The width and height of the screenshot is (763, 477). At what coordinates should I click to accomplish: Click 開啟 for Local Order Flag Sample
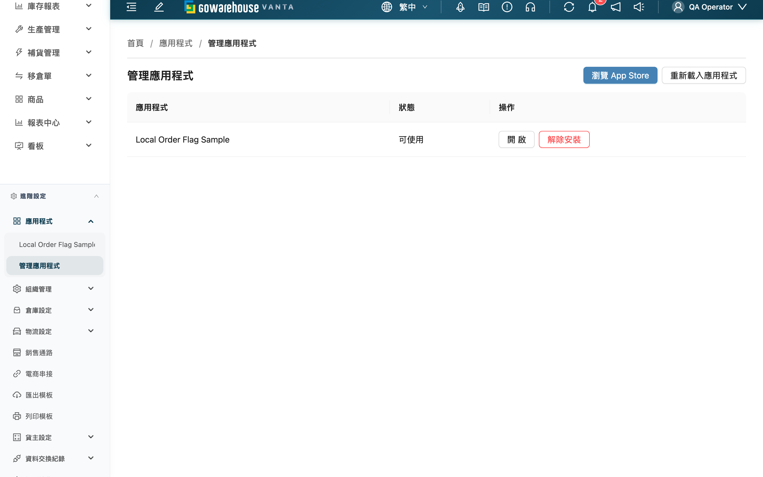click(516, 139)
